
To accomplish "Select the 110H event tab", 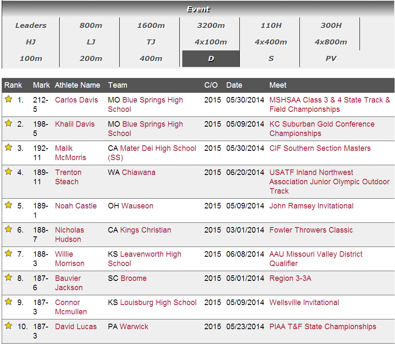I will point(271,25).
